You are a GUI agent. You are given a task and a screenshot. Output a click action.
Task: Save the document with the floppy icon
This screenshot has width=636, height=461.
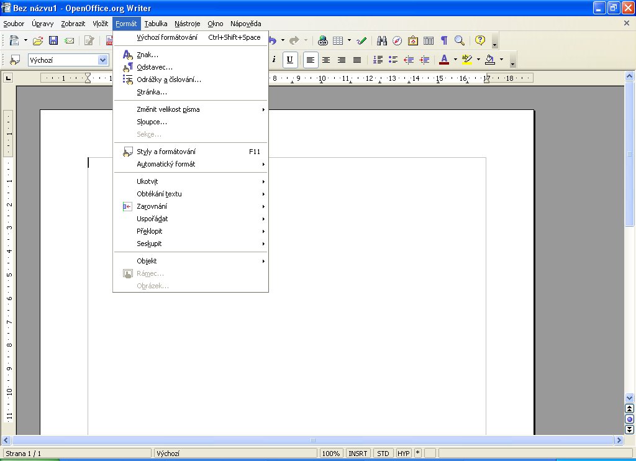tap(53, 40)
